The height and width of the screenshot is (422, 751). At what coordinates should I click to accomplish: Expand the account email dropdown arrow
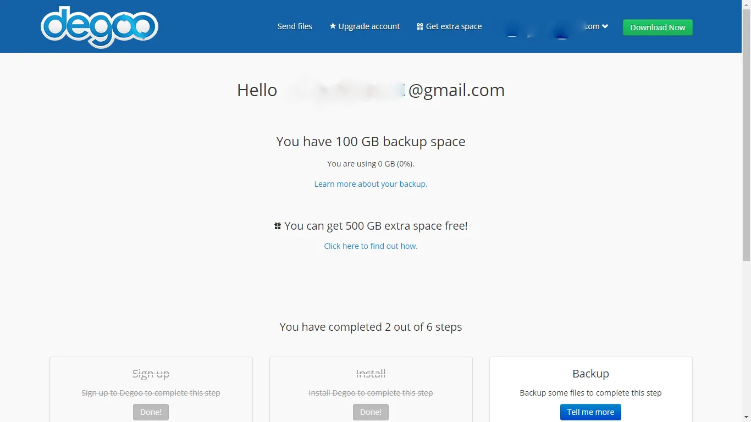[x=605, y=26]
